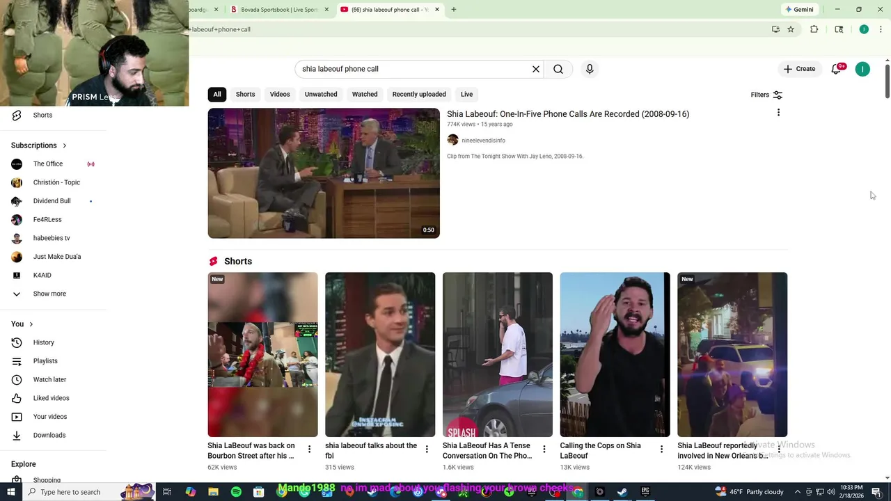Open habeebies tv subscription

(x=53, y=238)
